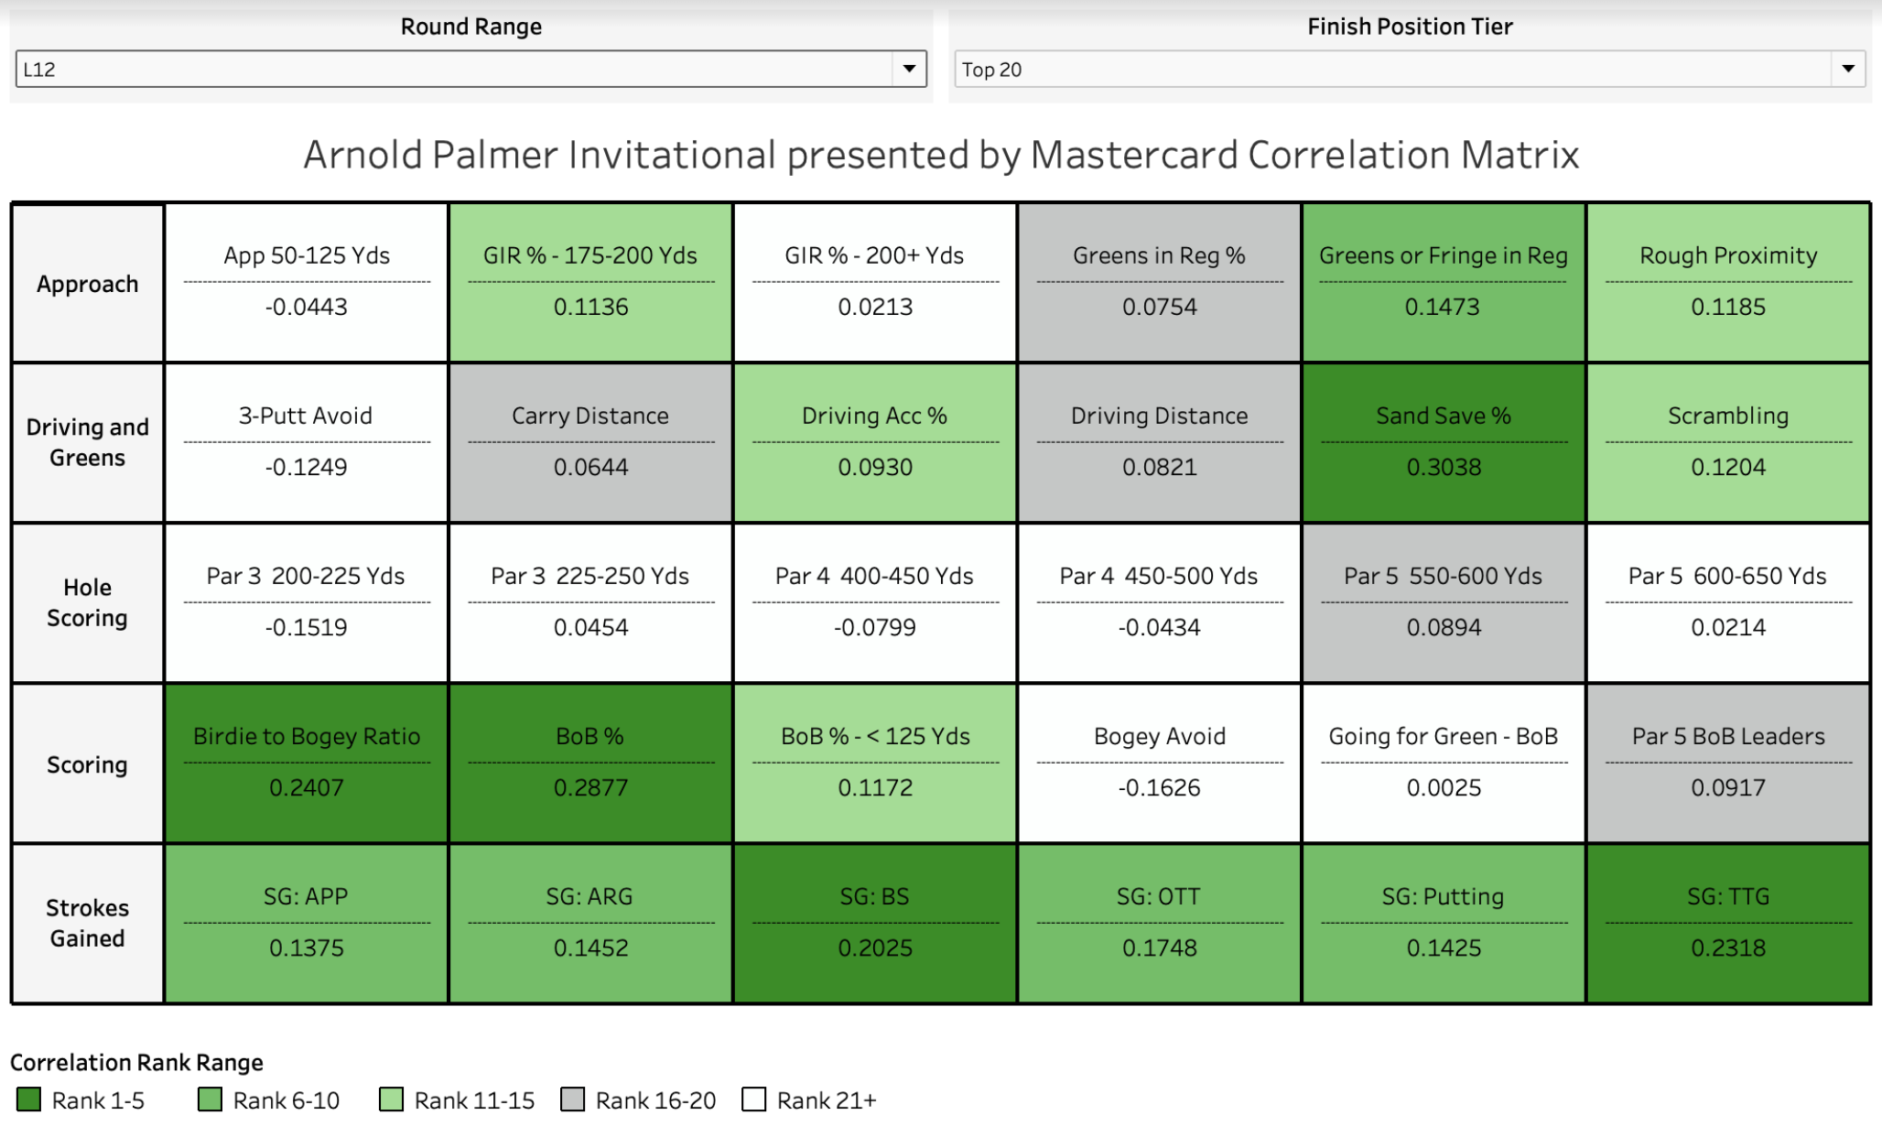Click the Rank 11-15 legend swatch
The height and width of the screenshot is (1126, 1882).
click(x=392, y=1099)
